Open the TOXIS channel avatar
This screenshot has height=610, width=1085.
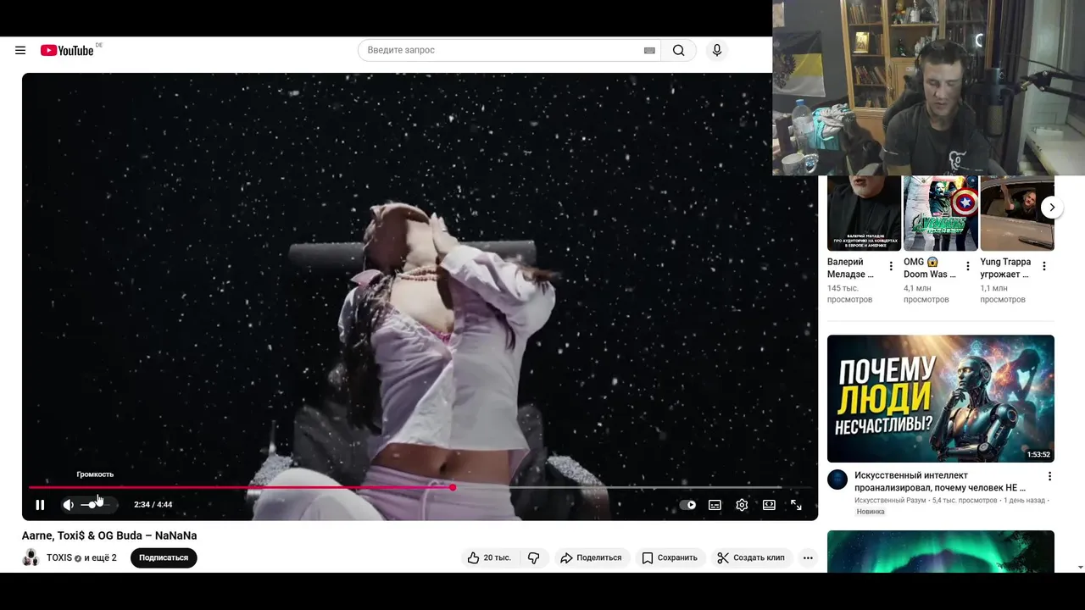click(x=31, y=557)
